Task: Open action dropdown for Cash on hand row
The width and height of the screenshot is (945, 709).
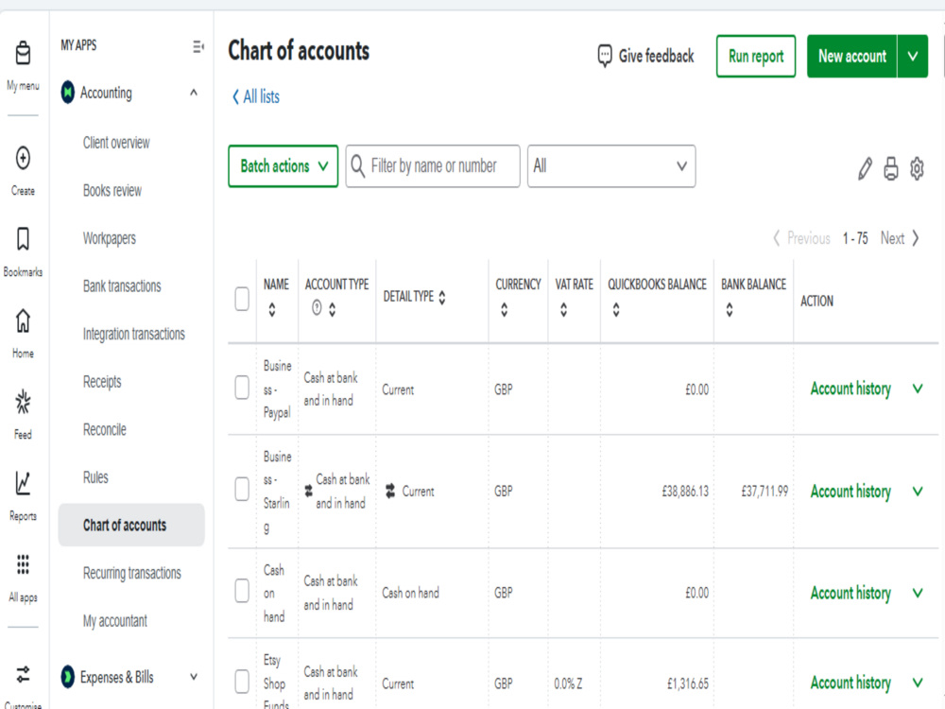Action: [918, 594]
